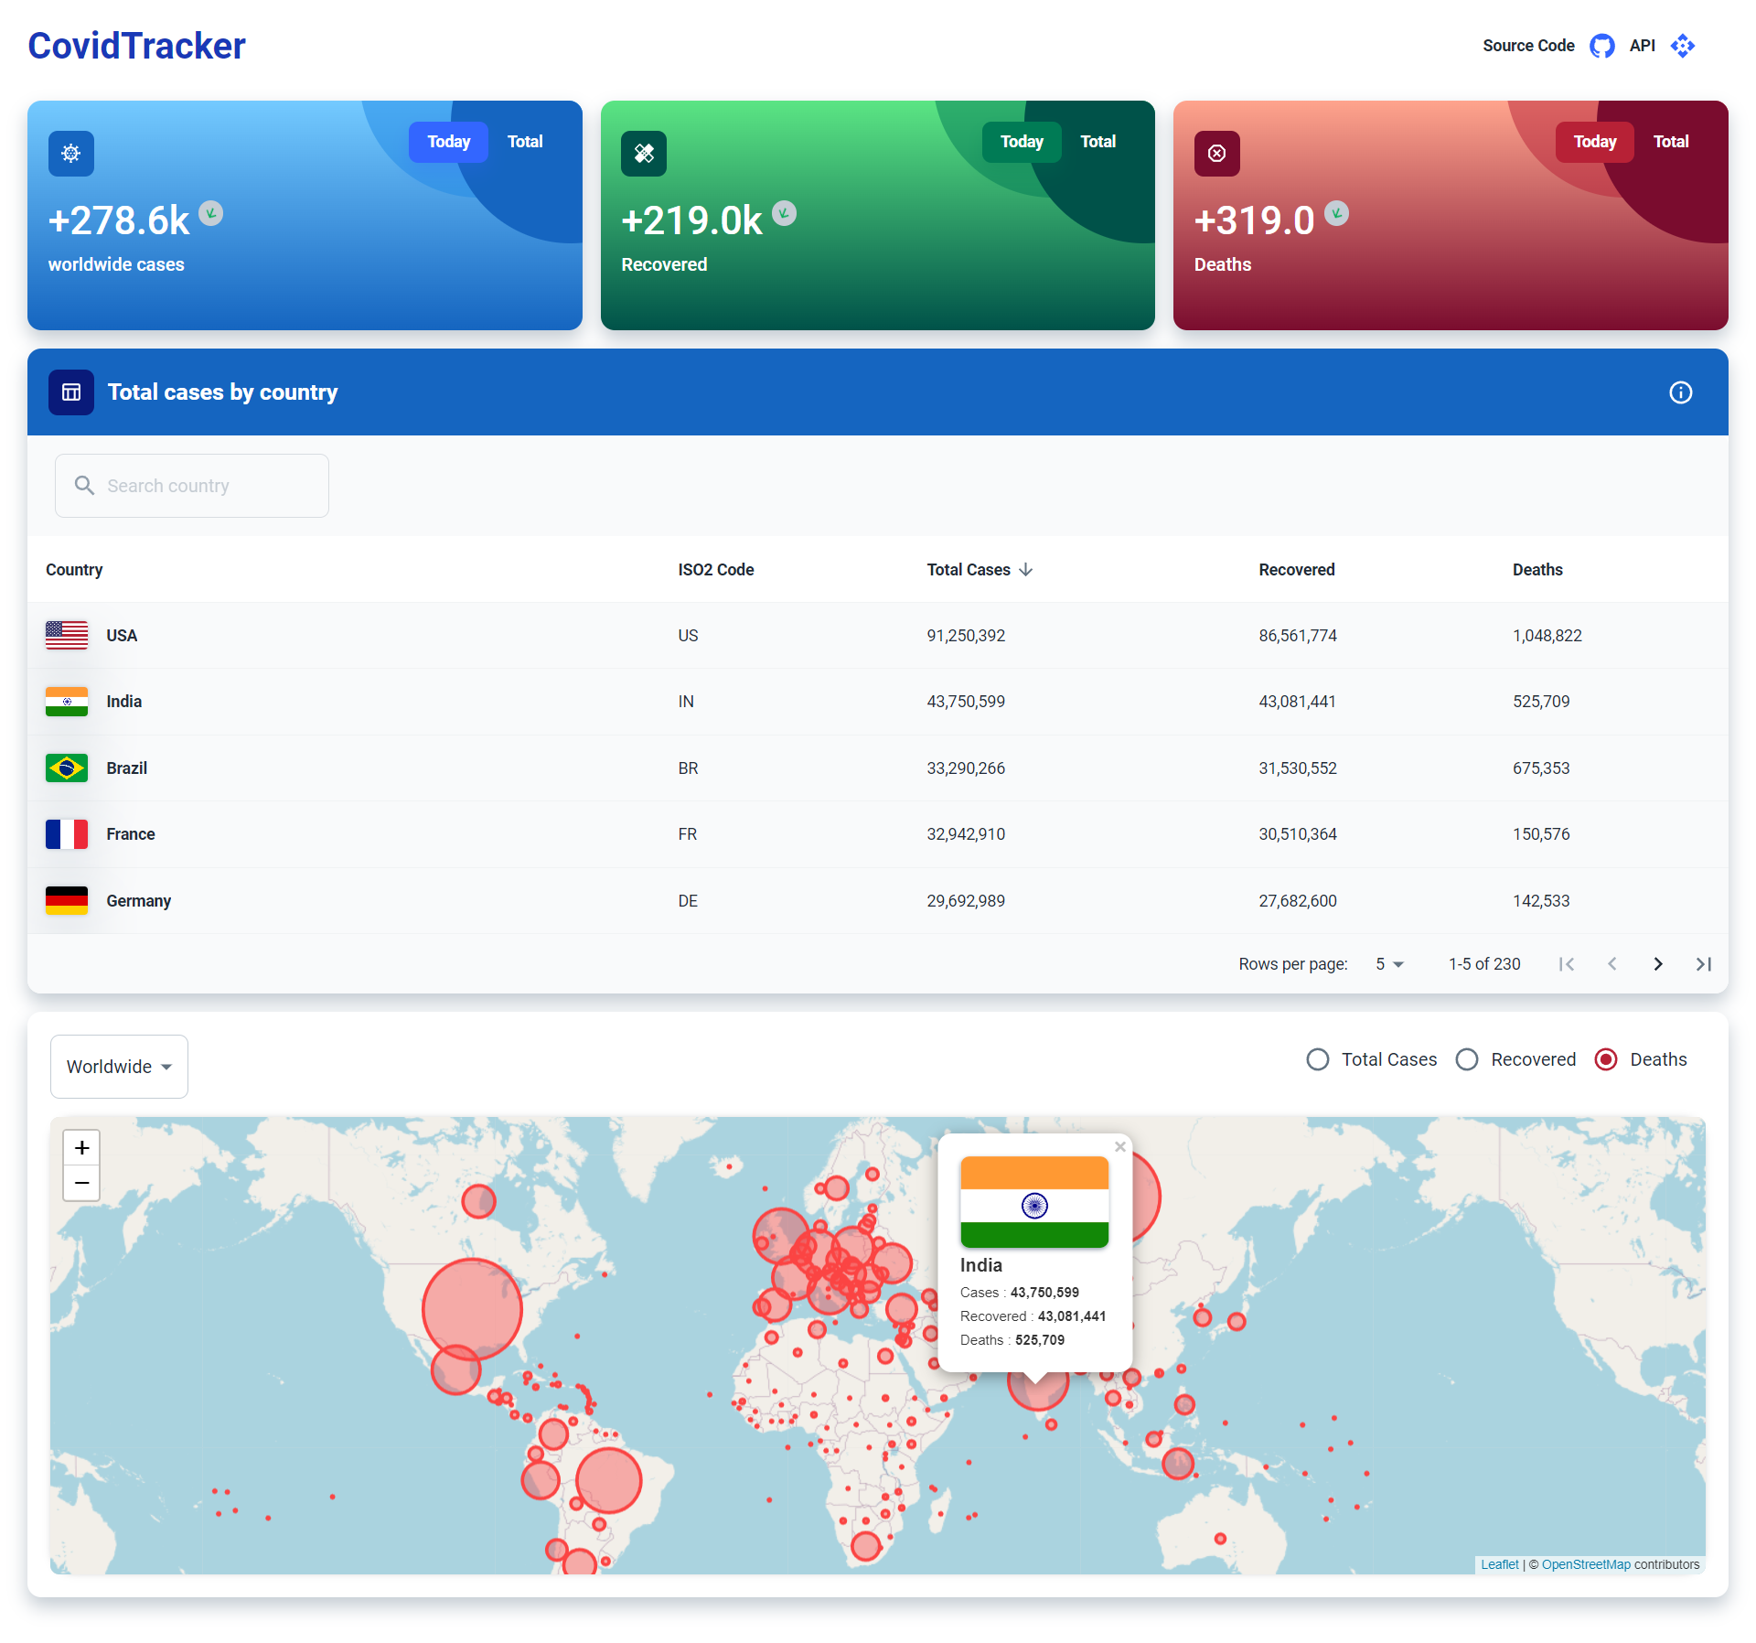Switch worldwide cases card to Today
This screenshot has width=1756, height=1643.
tap(448, 142)
